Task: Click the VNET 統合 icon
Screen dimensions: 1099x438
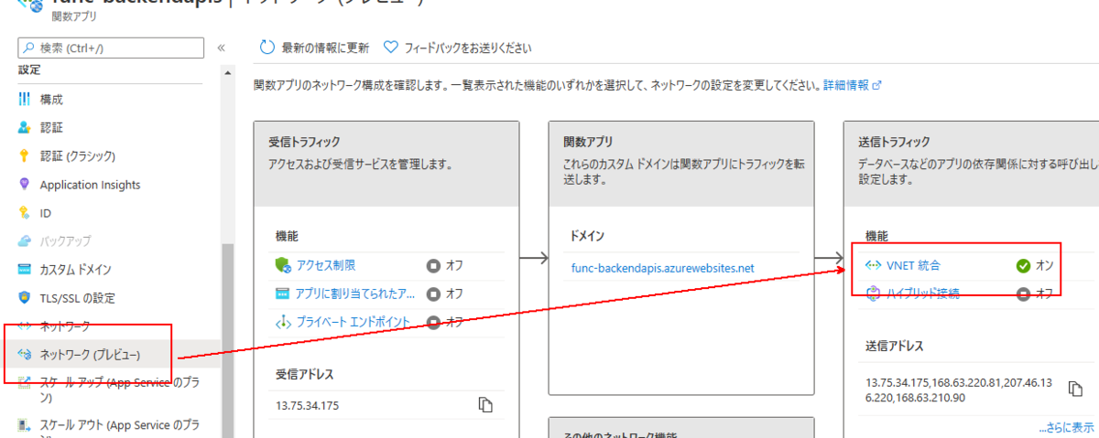Action: point(873,266)
